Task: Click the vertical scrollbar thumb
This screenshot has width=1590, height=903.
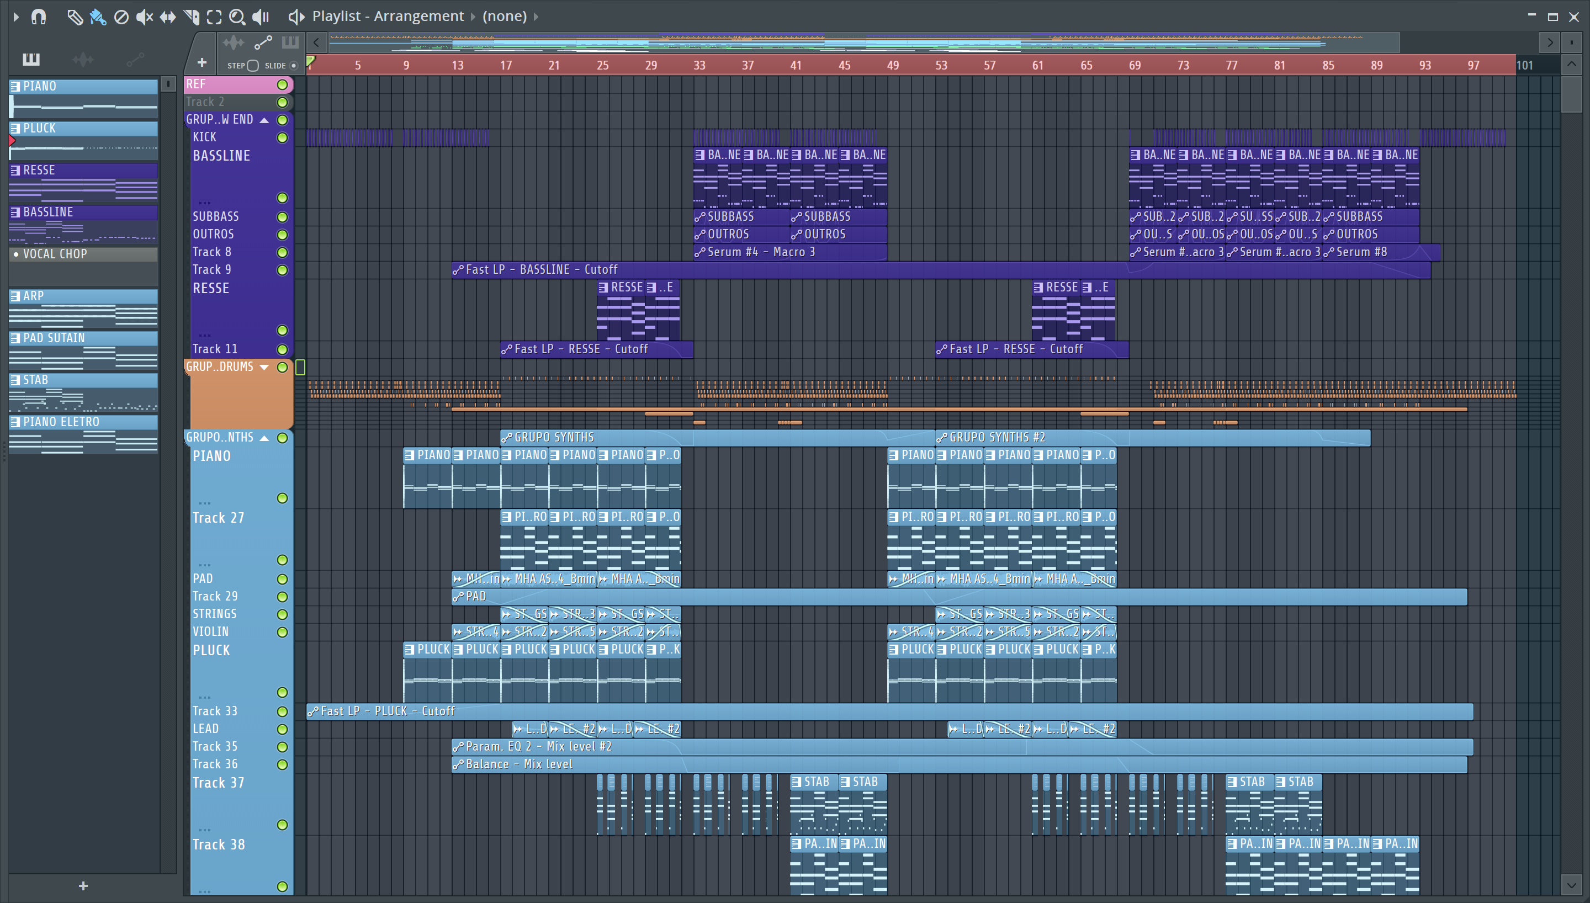Action: pyautogui.click(x=1571, y=94)
